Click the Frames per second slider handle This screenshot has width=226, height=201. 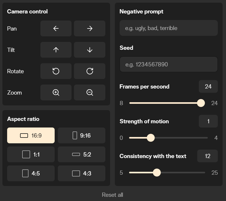[201, 103]
